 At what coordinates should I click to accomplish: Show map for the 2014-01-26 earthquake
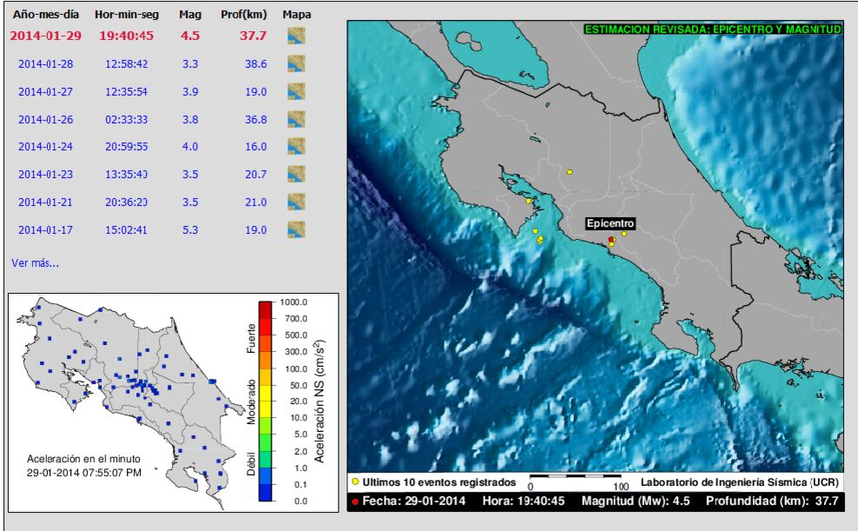pos(297,119)
